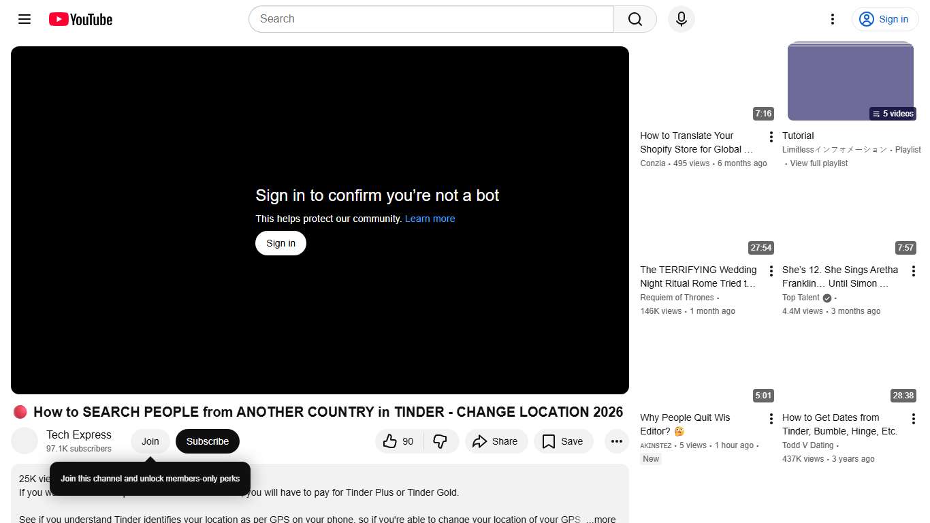
Task: Open options menu for the Shopify translation video
Action: pyautogui.click(x=770, y=136)
